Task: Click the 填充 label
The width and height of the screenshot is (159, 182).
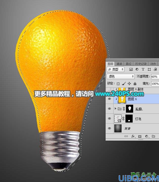Action: [x=146, y=83]
